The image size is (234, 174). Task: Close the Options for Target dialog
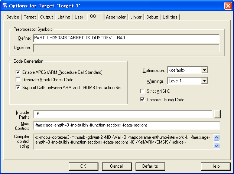(228, 6)
